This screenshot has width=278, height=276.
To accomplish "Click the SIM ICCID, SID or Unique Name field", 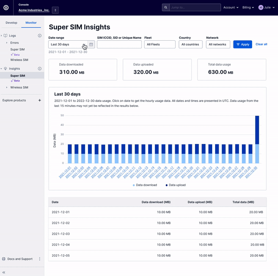I will (119, 44).
